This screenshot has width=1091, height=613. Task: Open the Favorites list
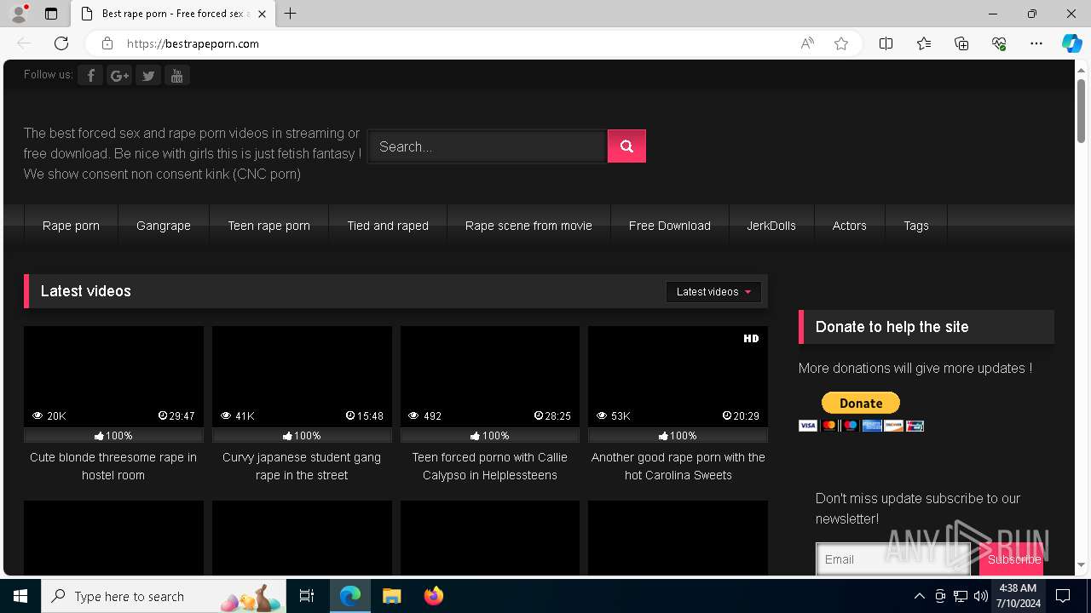924,43
